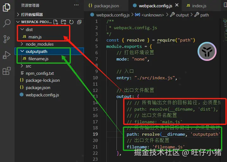
Task: Open package-lock.json in the explorer
Action: (49, 81)
